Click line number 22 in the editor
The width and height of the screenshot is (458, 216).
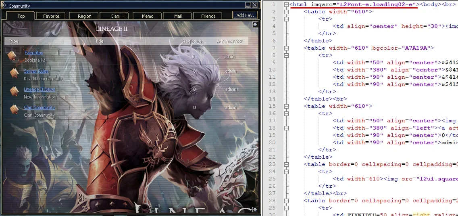tap(272, 157)
